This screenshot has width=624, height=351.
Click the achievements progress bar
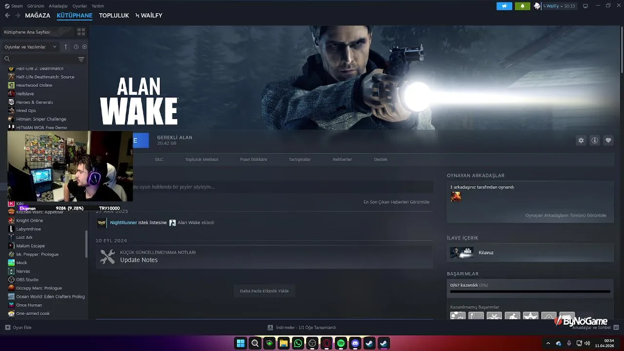(530, 292)
